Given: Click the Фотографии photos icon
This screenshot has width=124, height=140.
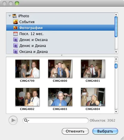Looking at the screenshot, I should 15,28.
